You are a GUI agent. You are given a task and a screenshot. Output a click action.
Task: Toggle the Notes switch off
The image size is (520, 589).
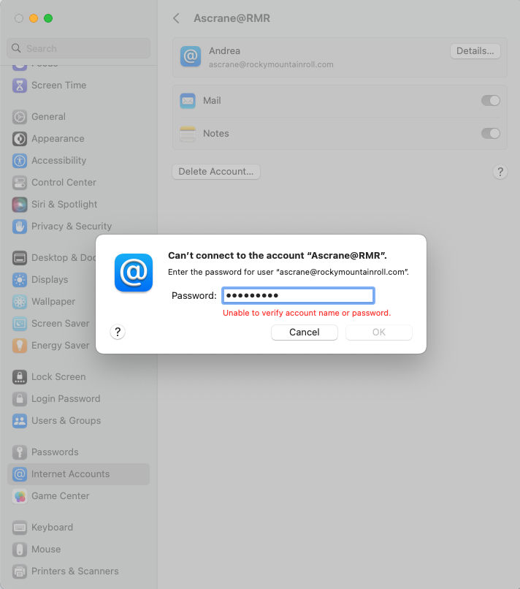pos(490,134)
